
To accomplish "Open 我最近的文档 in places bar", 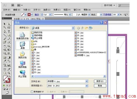I will pos(22,36).
